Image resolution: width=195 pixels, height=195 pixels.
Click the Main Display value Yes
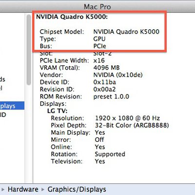[100, 133]
